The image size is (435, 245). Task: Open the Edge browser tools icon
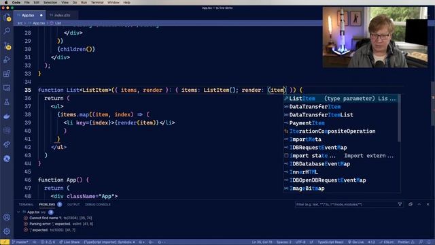[7, 159]
